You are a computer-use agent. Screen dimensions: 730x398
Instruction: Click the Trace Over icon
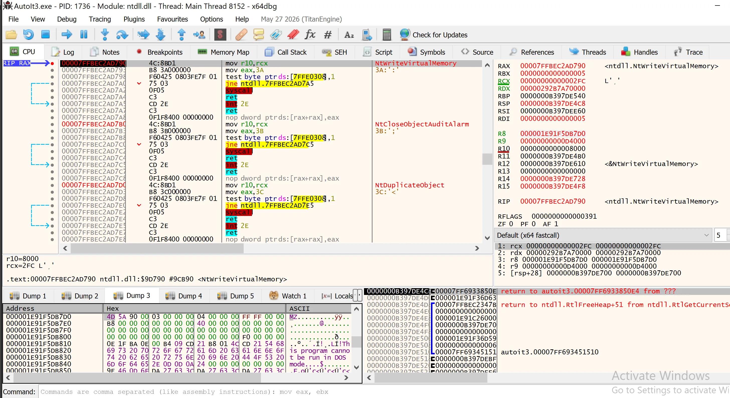click(x=161, y=35)
